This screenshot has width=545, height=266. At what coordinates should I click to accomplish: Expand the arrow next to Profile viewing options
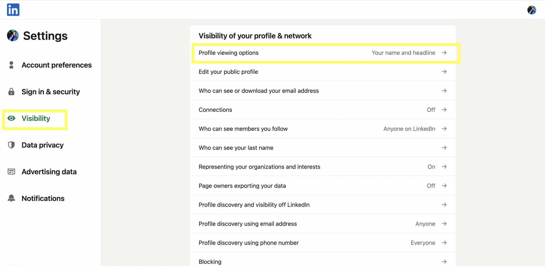click(444, 53)
